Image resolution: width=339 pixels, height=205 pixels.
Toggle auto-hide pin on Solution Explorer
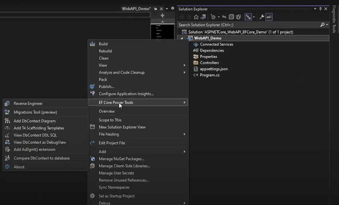point(320,9)
